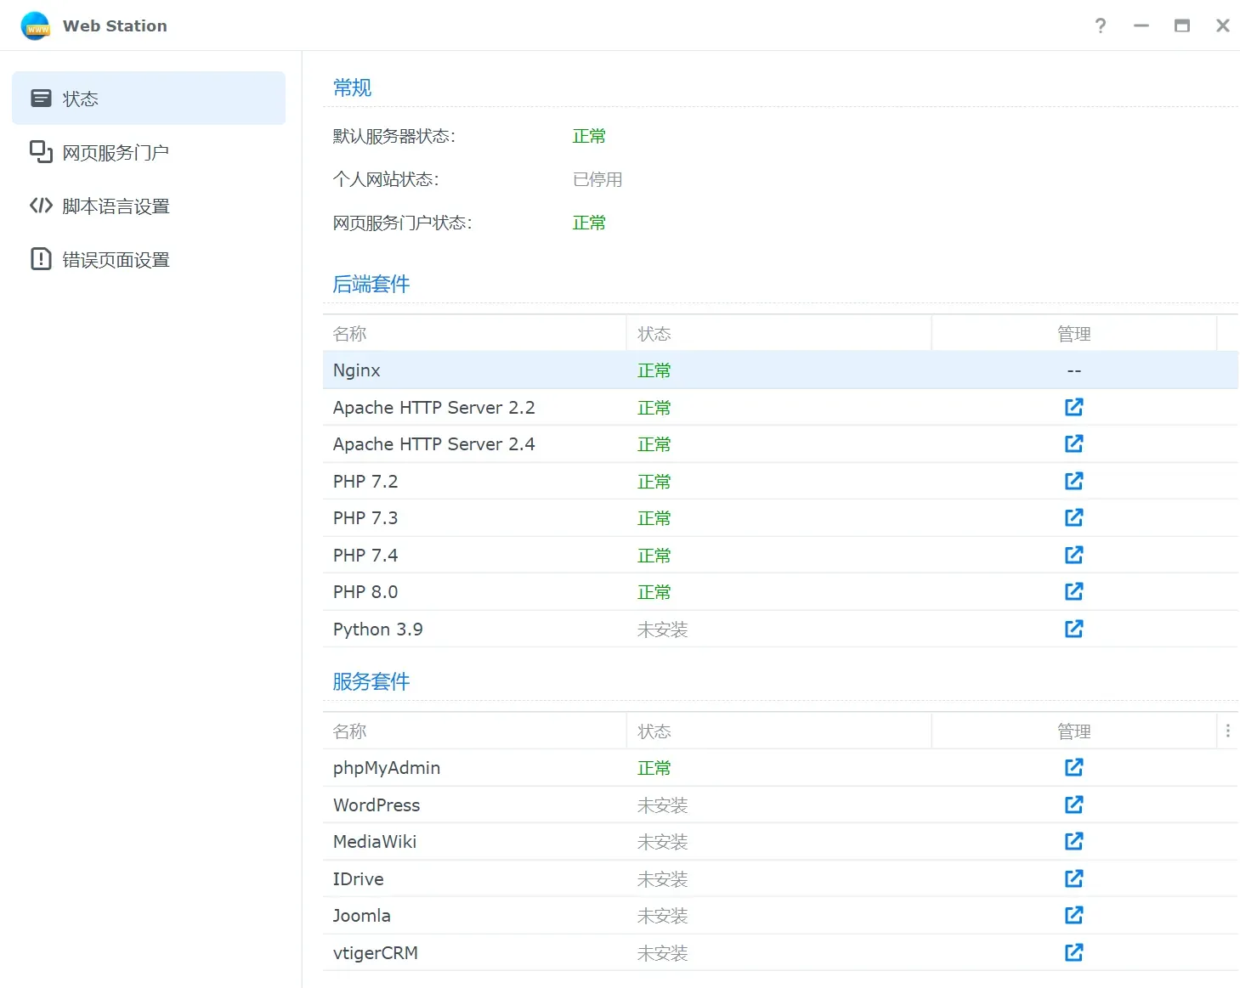
Task: Open manage link for PHP 7.4
Action: [1073, 555]
